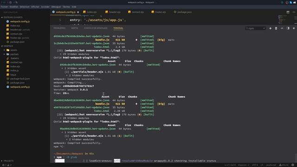The height and width of the screenshot is (167, 297).
Task: Click the entry './assets/js/app.js' code line
Action: point(98,20)
